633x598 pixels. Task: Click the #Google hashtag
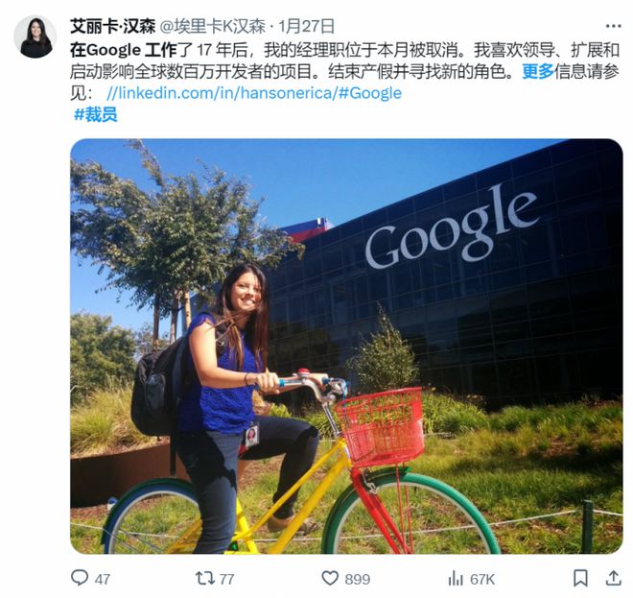coord(370,93)
